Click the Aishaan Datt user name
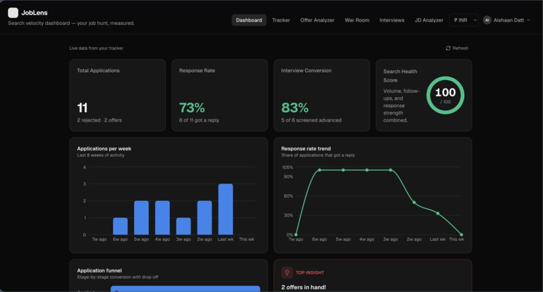 coord(509,20)
